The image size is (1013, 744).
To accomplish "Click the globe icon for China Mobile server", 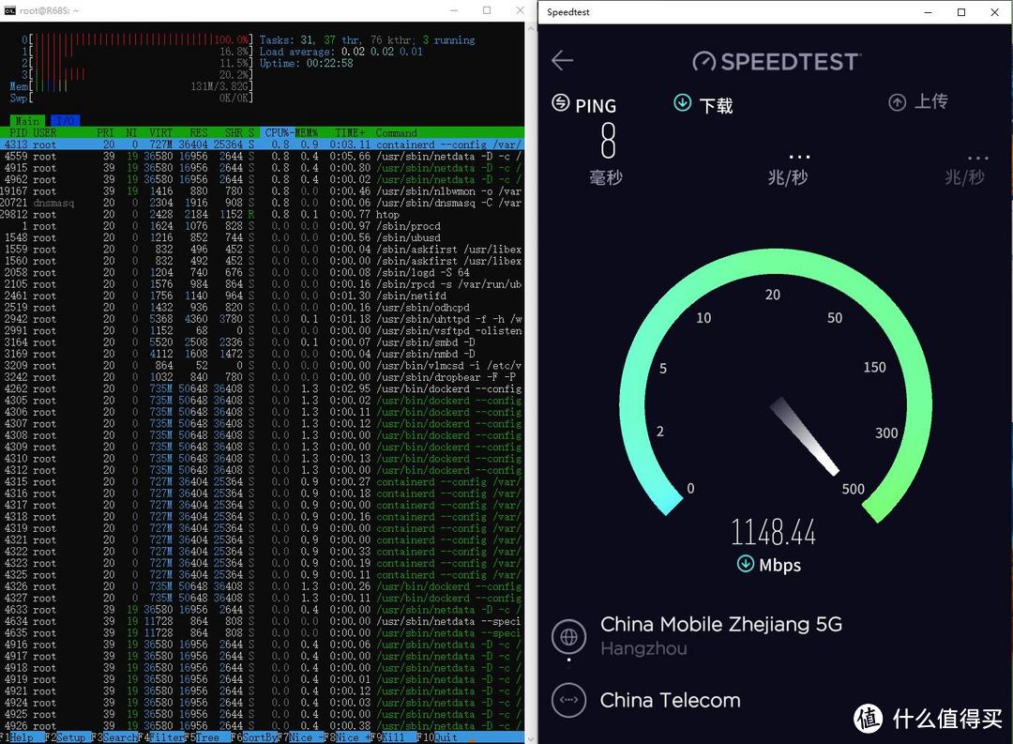I will pos(569,637).
